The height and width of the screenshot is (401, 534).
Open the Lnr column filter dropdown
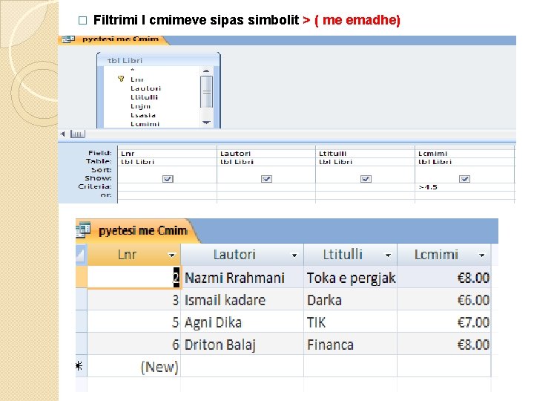172,255
